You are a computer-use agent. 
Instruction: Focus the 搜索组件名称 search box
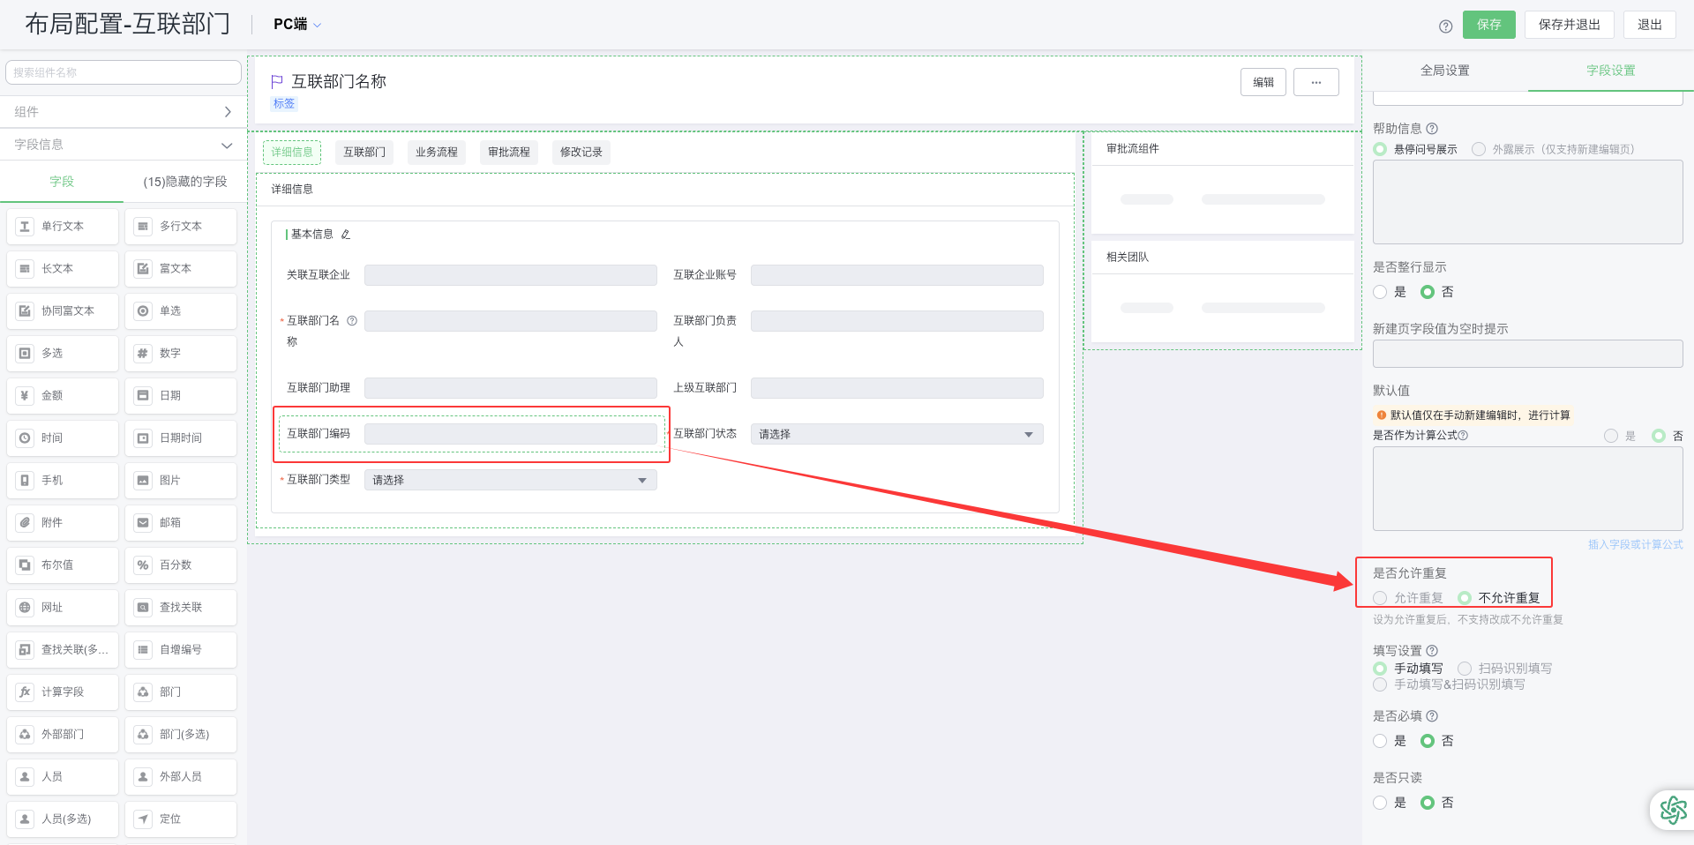124,72
